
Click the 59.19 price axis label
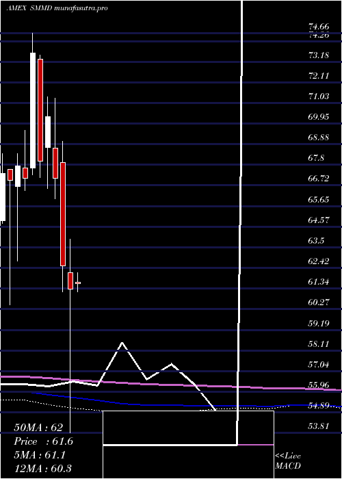click(x=319, y=323)
